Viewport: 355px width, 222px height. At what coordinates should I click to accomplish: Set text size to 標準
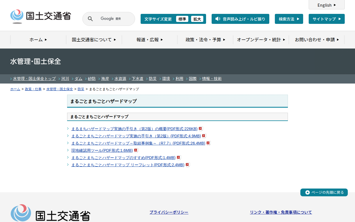[x=182, y=19]
